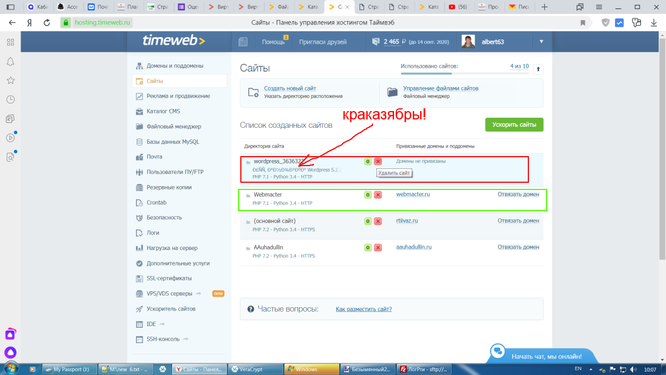Open the Windows Start menu
The height and width of the screenshot is (375, 666).
[12, 368]
